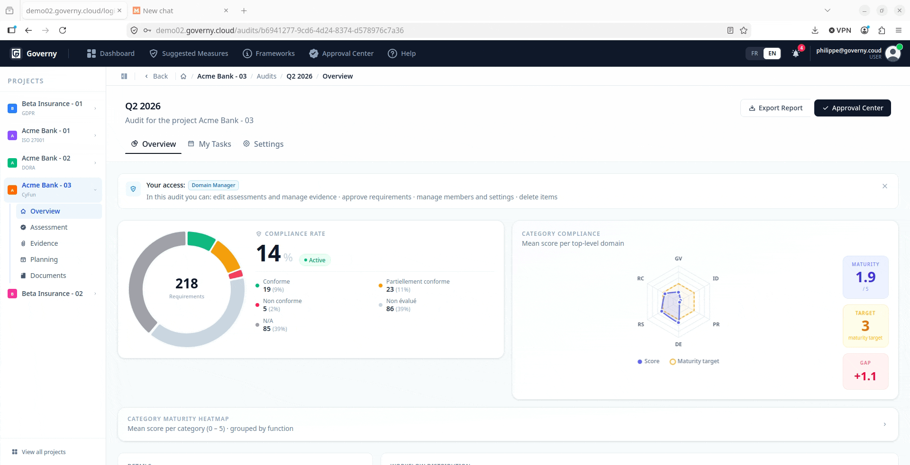Click the address bar URL
The width and height of the screenshot is (910, 465).
(x=280, y=30)
